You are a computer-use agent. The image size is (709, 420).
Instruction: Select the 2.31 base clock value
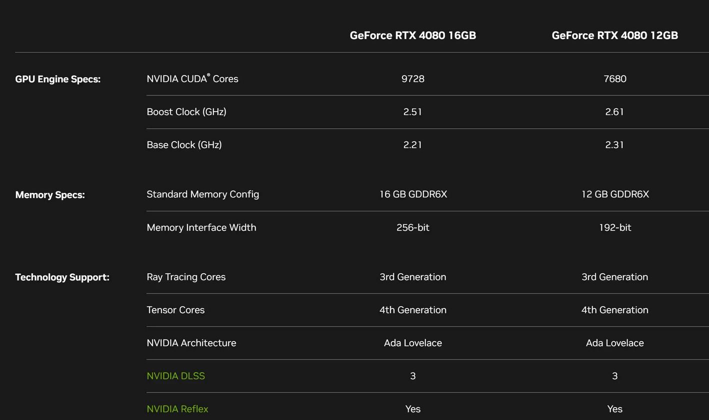pyautogui.click(x=614, y=144)
